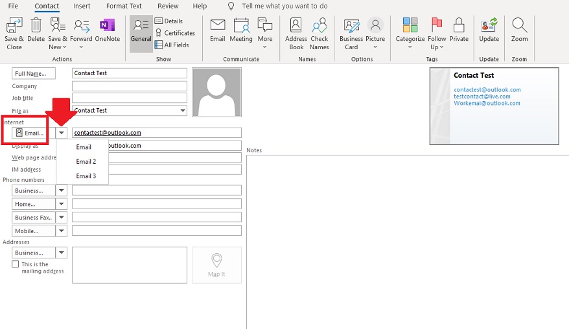This screenshot has height=329, width=569.
Task: Show All Fields view
Action: [x=172, y=45]
